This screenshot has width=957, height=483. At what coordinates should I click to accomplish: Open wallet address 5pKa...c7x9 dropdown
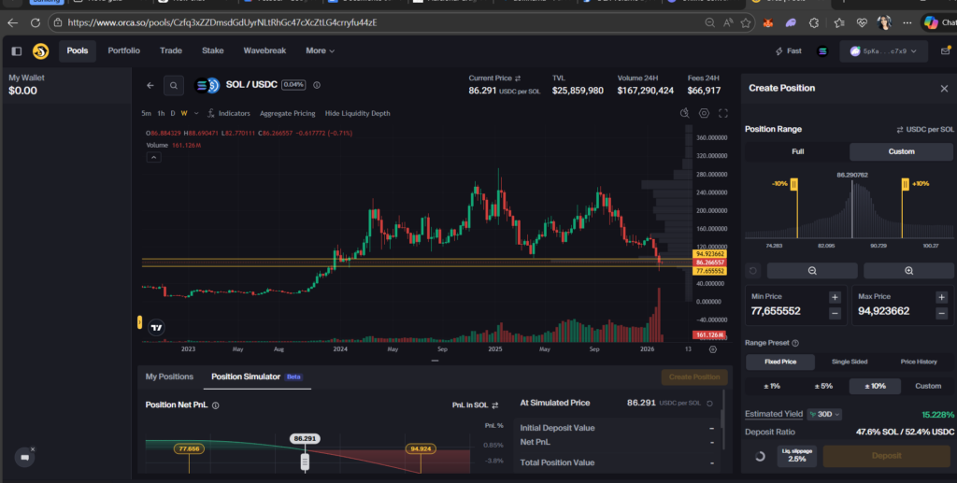coord(883,51)
